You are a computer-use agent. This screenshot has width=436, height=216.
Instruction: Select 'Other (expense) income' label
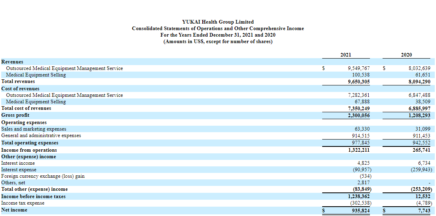pos(29,157)
